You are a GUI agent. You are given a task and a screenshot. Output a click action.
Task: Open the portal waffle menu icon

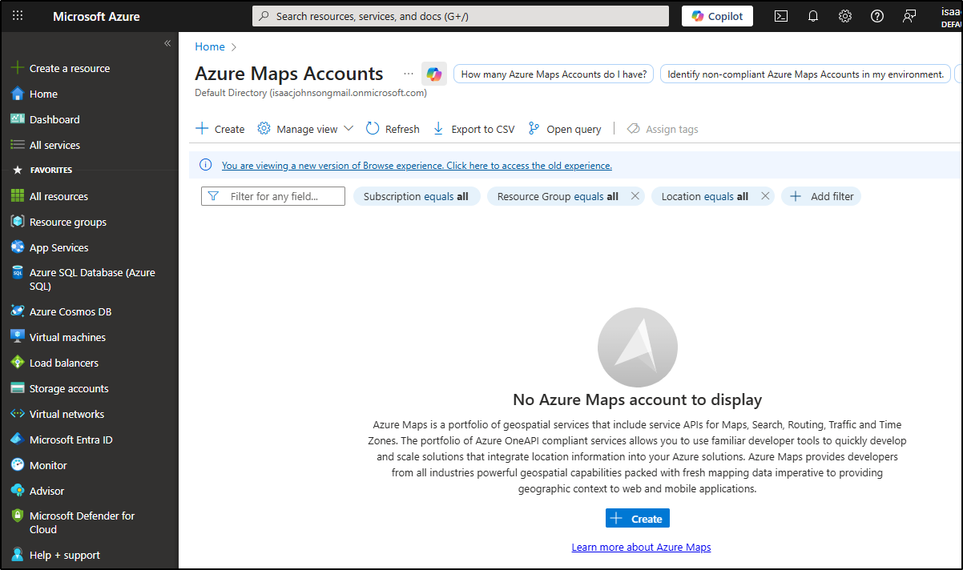point(18,16)
